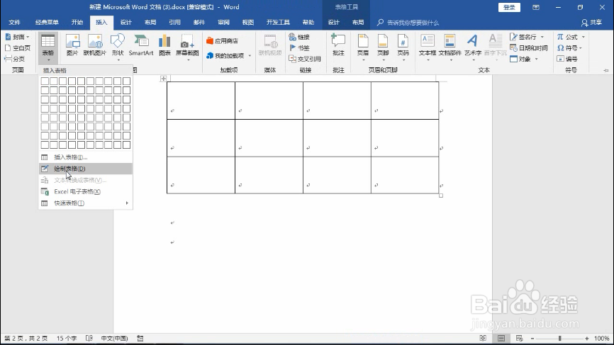Viewport: 614px width, 345px height.
Task: Click the table resize handle
Action: coord(441,196)
